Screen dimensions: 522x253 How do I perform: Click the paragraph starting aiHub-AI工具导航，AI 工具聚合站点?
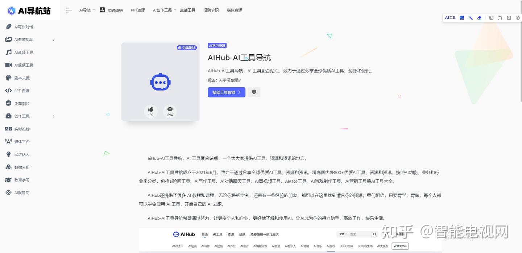(228, 158)
